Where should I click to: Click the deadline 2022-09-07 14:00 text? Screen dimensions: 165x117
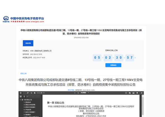(x=39, y=58)
